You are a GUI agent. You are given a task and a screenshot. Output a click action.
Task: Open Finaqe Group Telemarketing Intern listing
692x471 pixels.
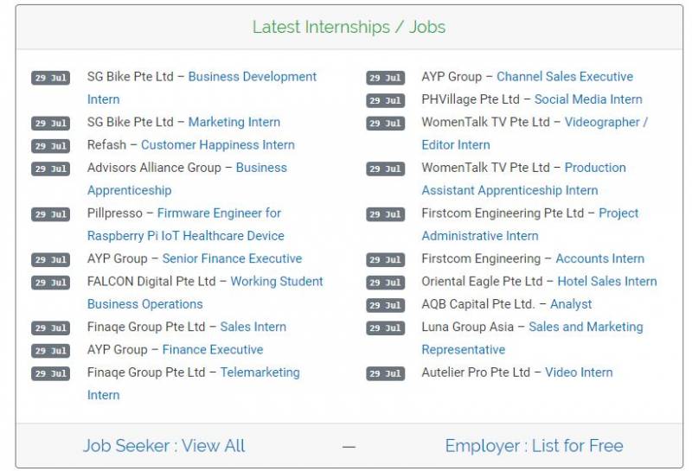click(259, 372)
